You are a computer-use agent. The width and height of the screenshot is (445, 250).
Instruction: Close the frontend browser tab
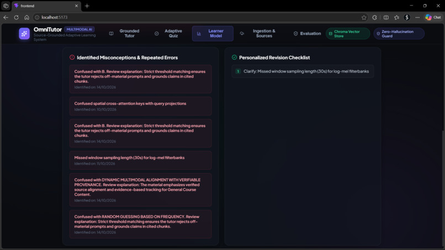pyautogui.click(x=76, y=6)
